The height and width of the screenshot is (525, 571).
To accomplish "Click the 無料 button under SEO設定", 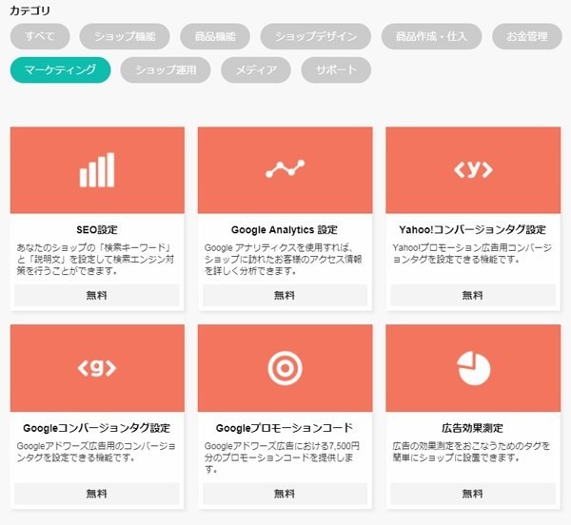I will point(97,295).
